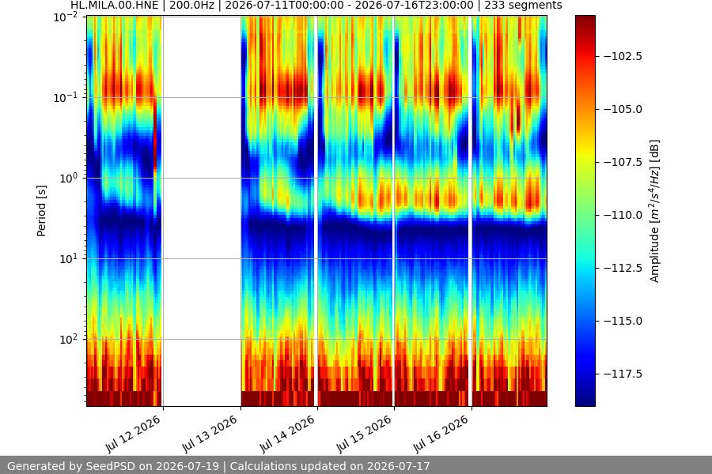
Task: Click the '-102.5' colorbar tick value
Action: point(623,56)
